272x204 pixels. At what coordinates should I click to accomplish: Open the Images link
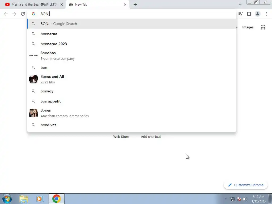(248, 27)
